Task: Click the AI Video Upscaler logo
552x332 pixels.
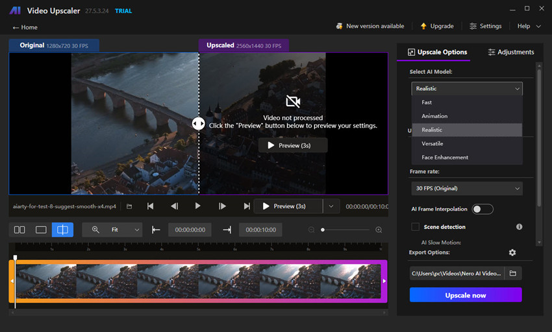Action: pos(15,10)
